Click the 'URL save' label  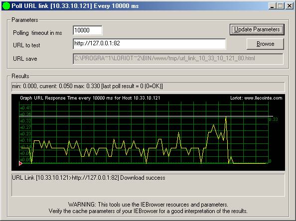pos(25,59)
